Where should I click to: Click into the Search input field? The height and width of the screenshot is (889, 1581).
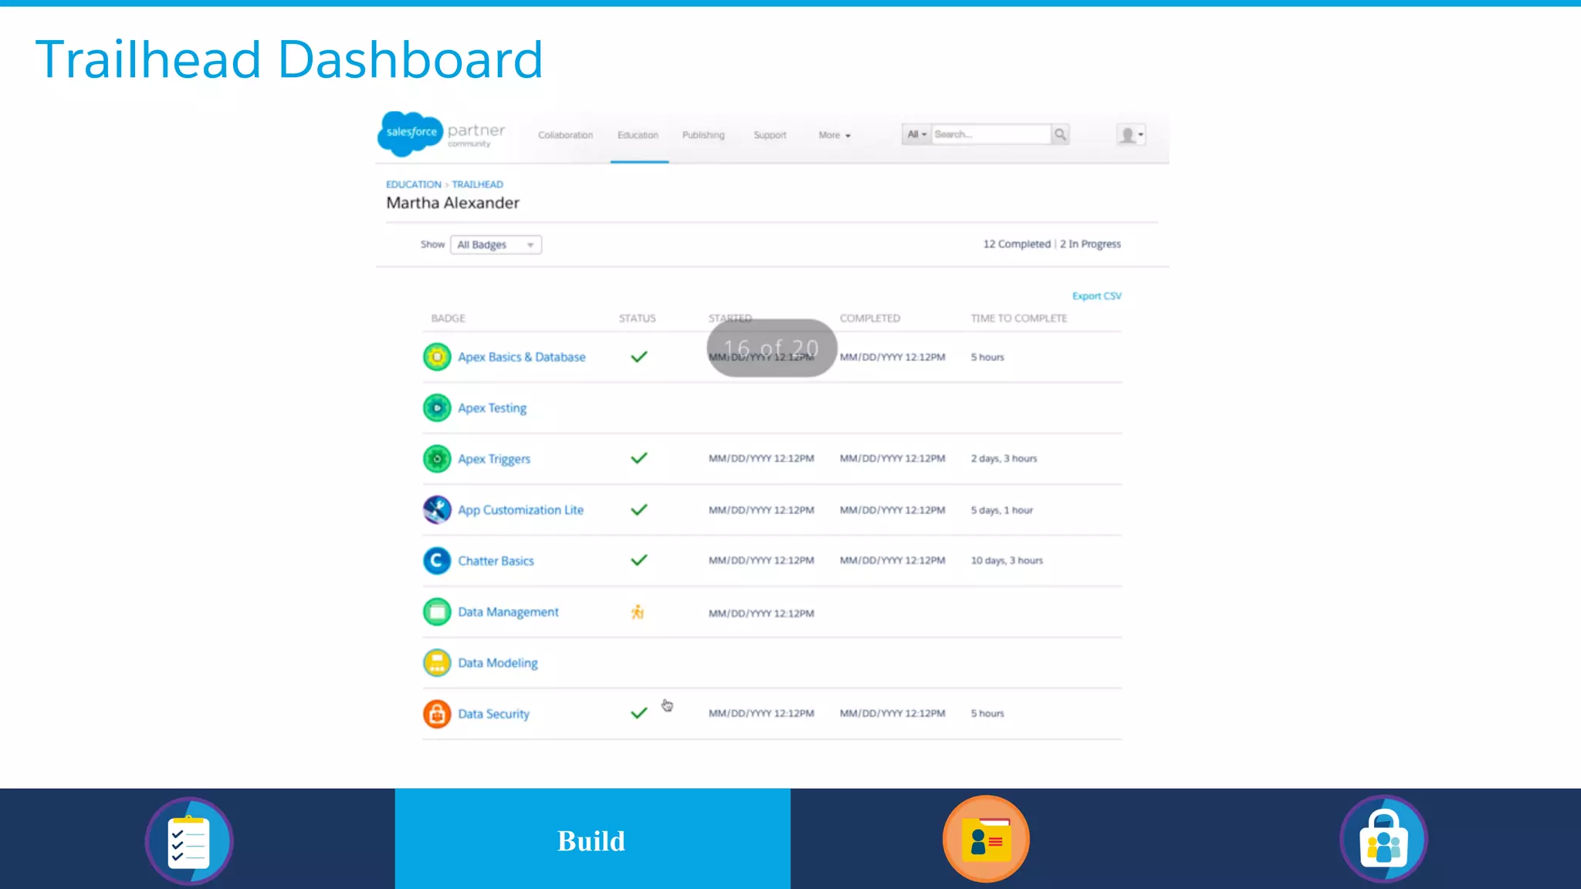(991, 134)
